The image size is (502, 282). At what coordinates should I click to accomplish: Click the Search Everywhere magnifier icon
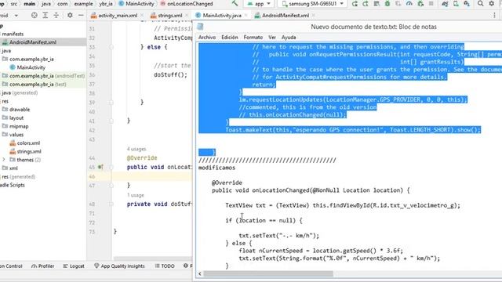481,4
